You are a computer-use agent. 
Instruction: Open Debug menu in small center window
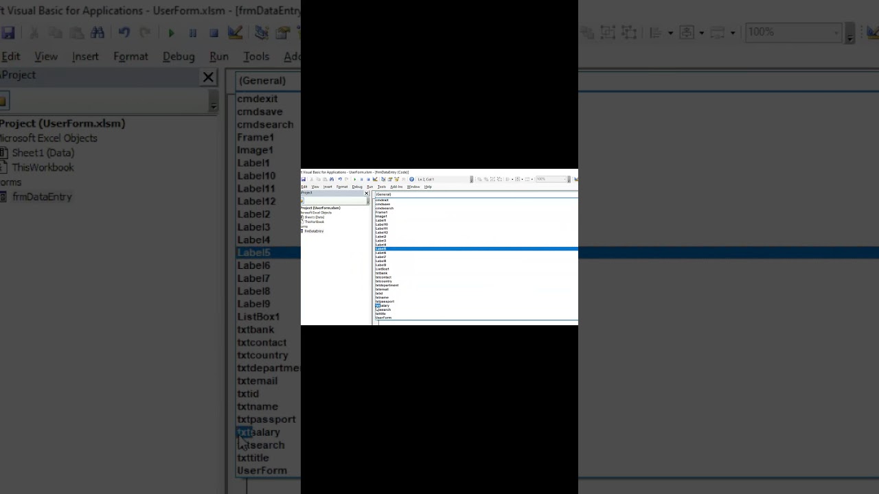click(x=357, y=187)
